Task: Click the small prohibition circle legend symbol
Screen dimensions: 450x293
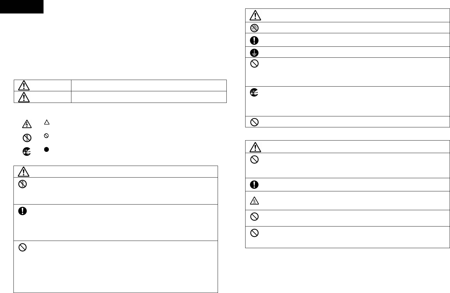Action: point(46,136)
